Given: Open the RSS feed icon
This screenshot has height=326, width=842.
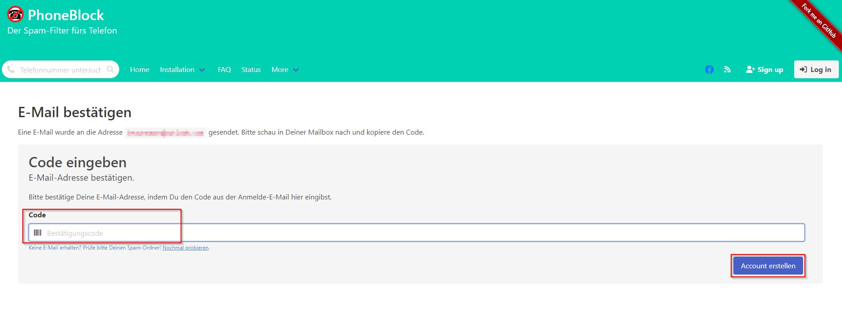Looking at the screenshot, I should tap(727, 70).
